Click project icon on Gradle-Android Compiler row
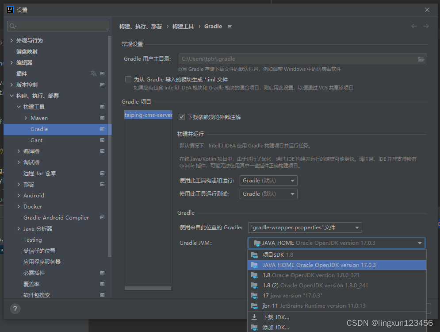This screenshot has width=440, height=332. (x=103, y=217)
